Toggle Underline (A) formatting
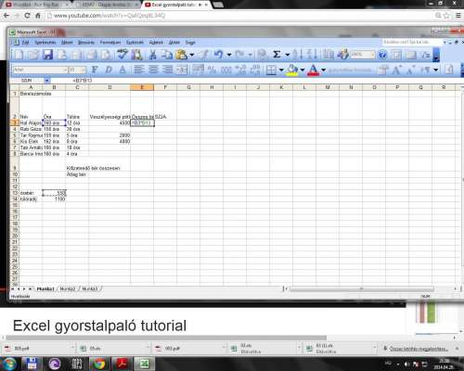The image size is (464, 371). 122,70
